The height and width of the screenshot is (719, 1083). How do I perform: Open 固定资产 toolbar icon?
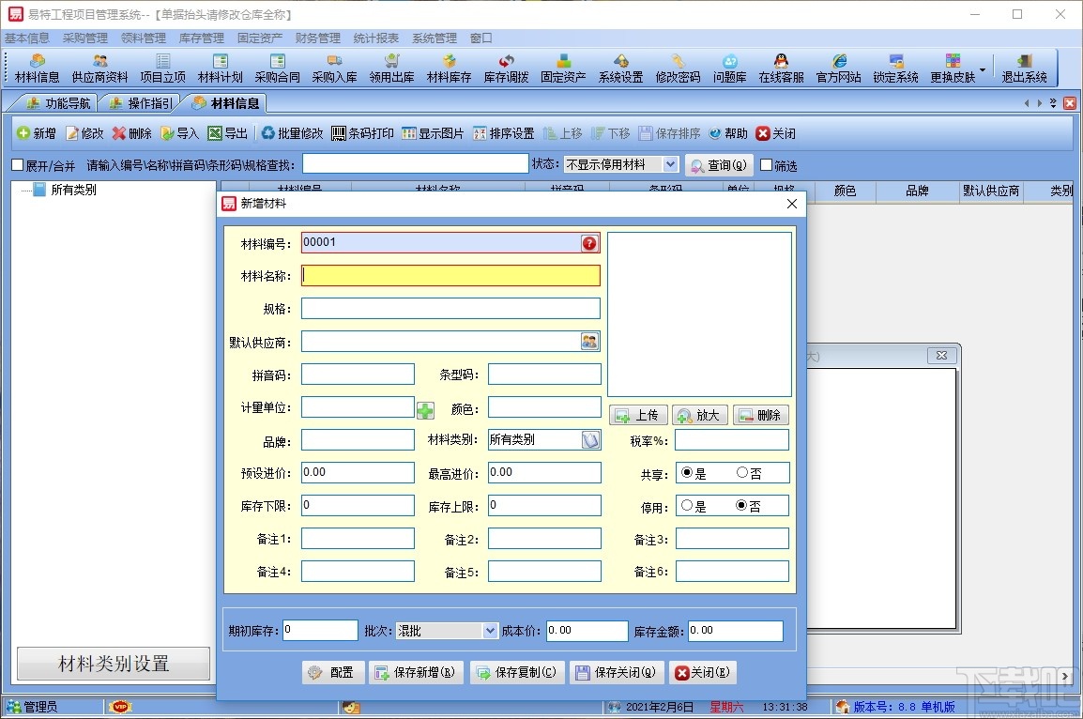(x=564, y=69)
